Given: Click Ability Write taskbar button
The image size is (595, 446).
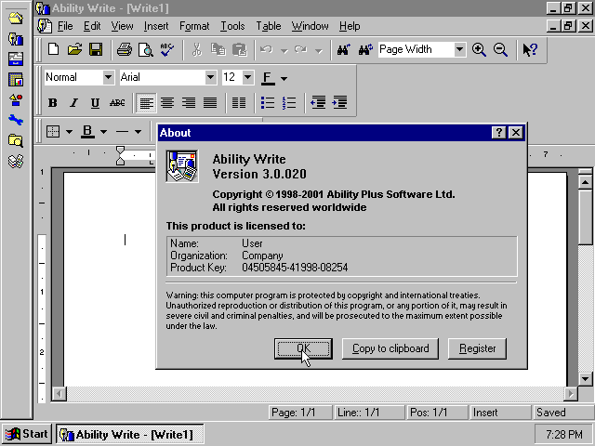Looking at the screenshot, I should tap(130, 434).
